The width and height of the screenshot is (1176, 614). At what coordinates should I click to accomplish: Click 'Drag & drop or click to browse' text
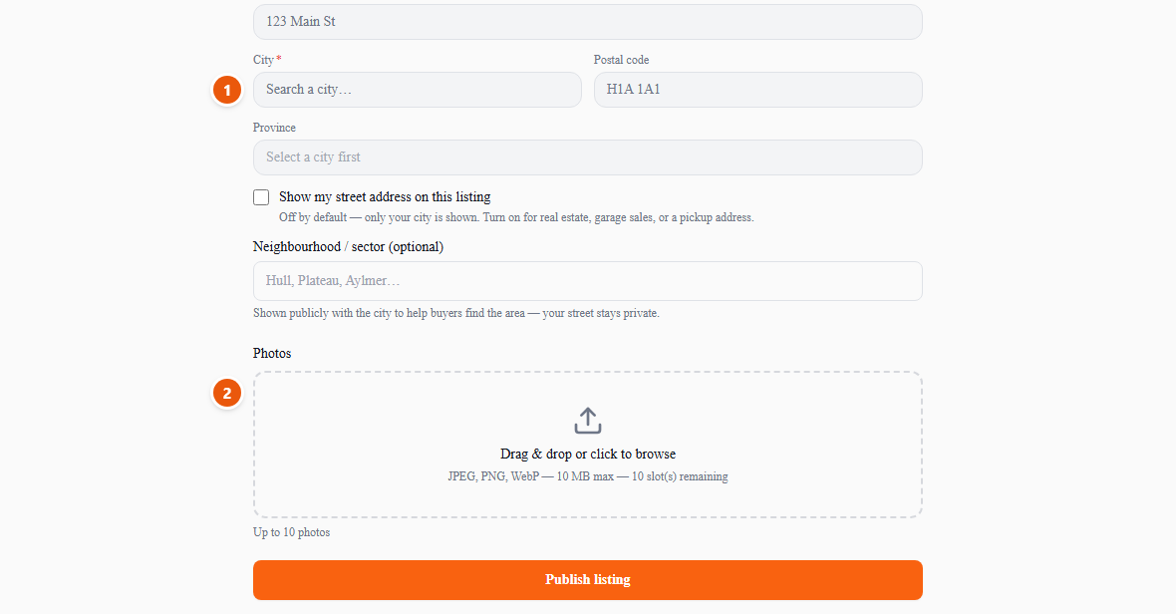tap(587, 454)
